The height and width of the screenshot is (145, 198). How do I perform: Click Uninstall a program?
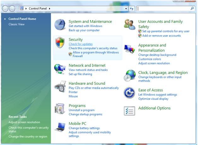coord(81,110)
